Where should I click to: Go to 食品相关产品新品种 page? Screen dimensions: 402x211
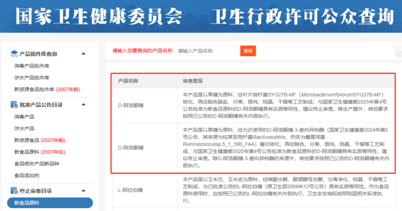[37, 164]
